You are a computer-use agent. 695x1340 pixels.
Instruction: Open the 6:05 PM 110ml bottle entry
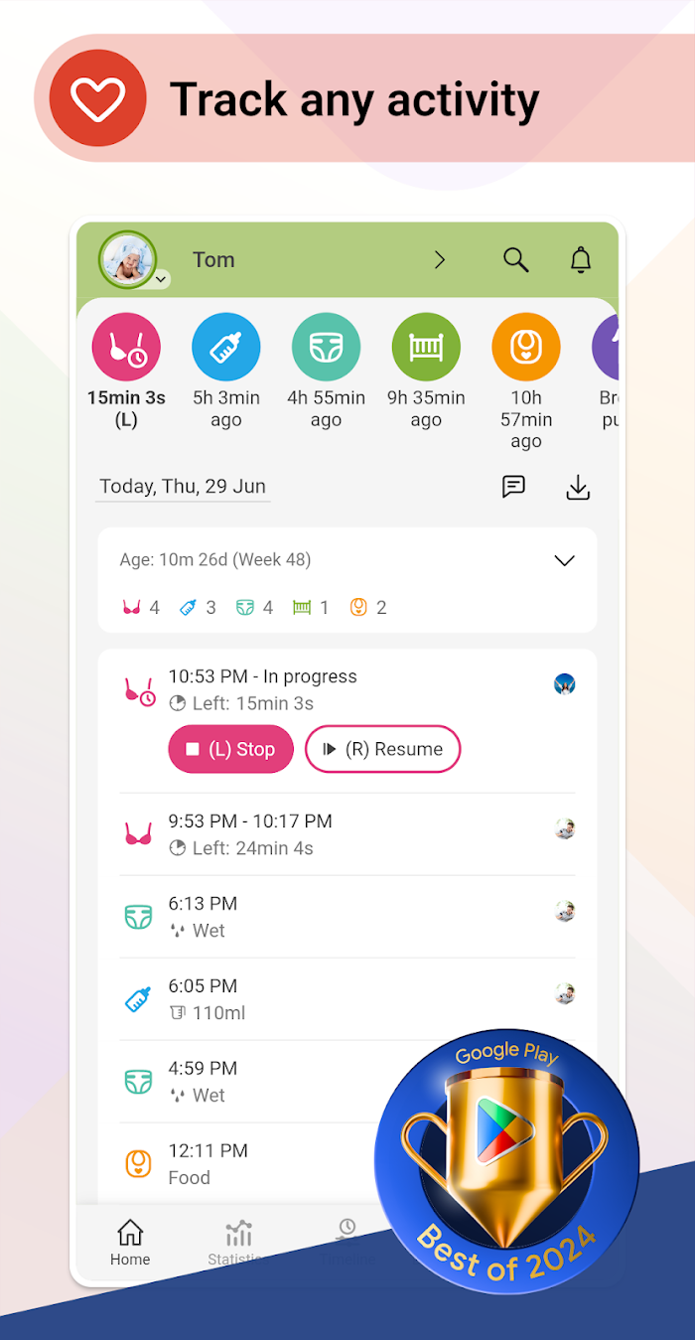(x=347, y=999)
